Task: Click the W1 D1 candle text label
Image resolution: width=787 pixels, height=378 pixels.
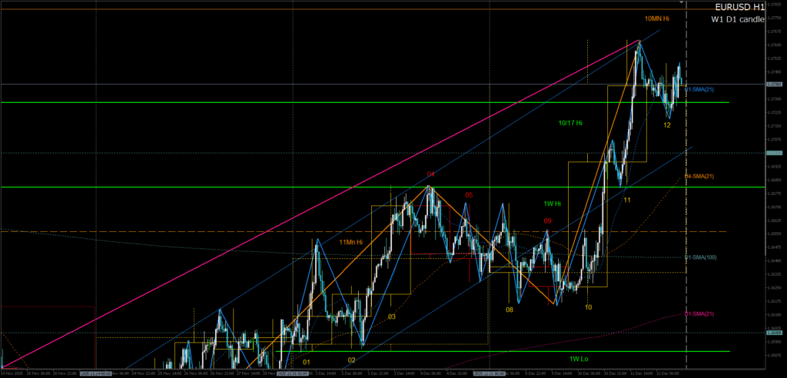Action: tap(737, 19)
